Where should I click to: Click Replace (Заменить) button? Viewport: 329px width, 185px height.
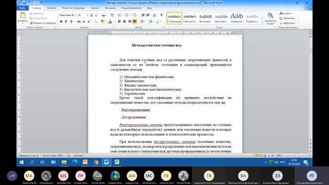click(287, 18)
